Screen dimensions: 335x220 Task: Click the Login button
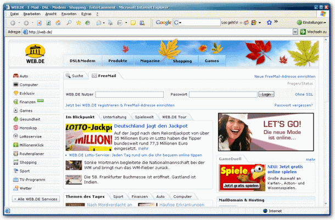click(266, 94)
